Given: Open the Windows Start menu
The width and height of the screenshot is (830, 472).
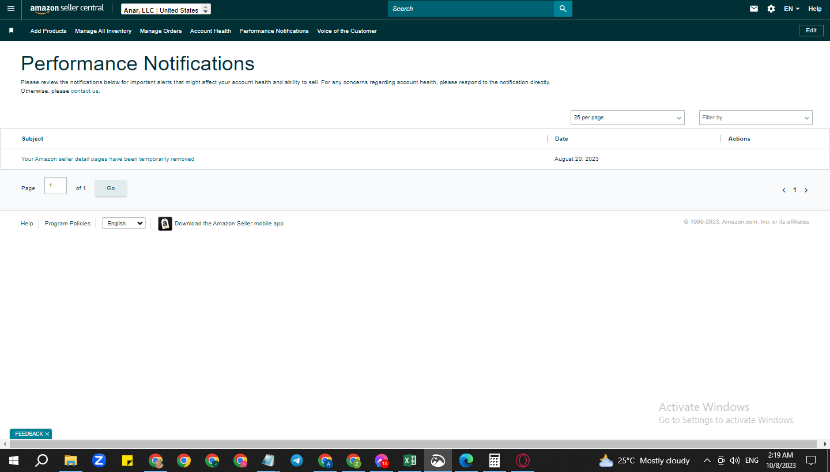Looking at the screenshot, I should (14, 460).
